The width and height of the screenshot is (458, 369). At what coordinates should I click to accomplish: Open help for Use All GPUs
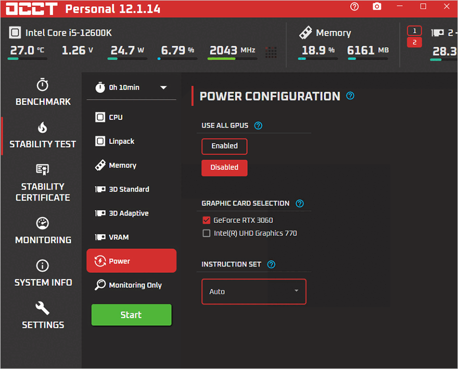(258, 125)
